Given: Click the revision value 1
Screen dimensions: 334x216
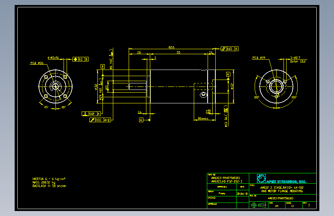Looking at the screenshot, I should 309,205.
